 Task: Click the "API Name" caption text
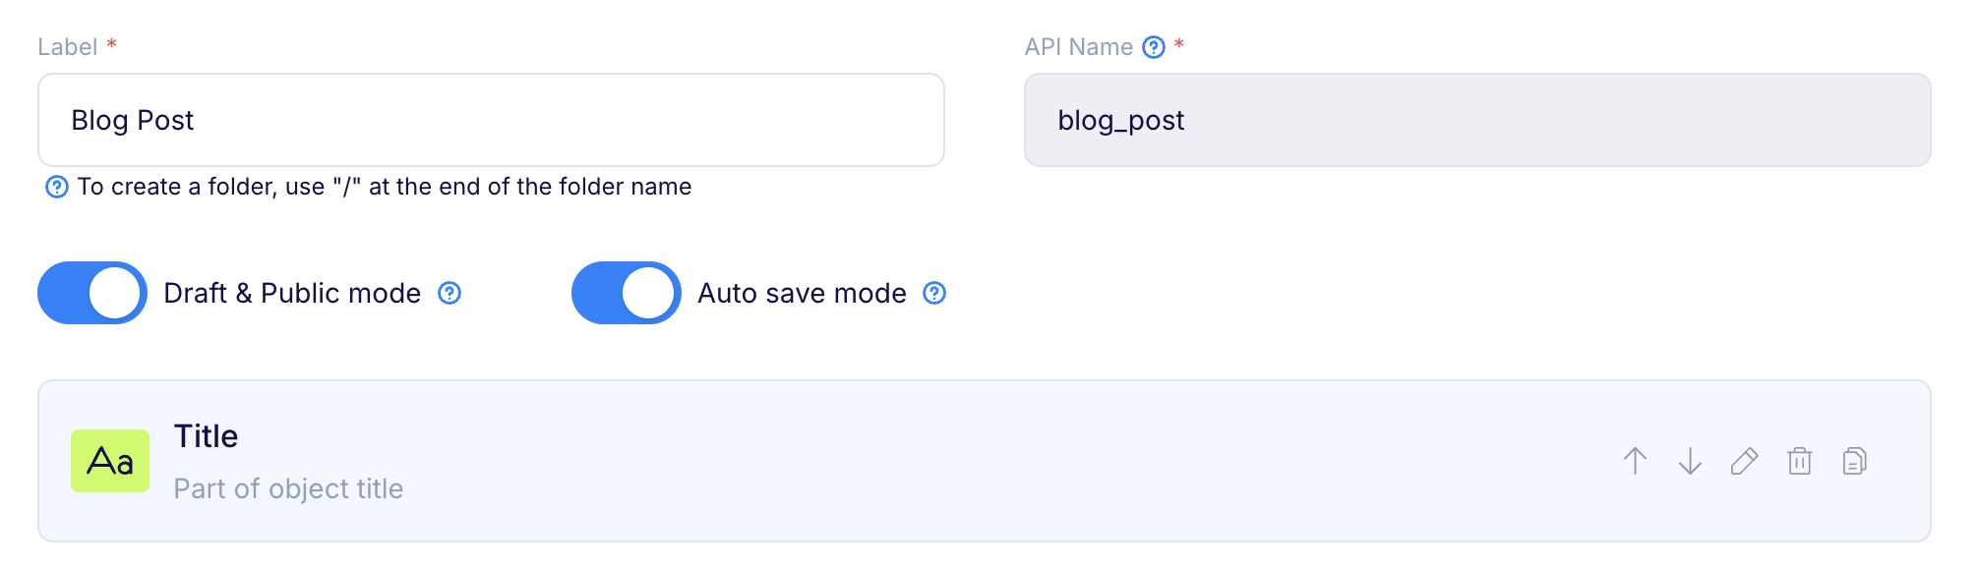point(1078,47)
